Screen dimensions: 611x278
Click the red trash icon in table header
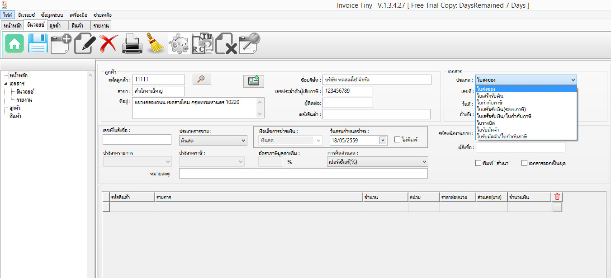tap(557, 197)
